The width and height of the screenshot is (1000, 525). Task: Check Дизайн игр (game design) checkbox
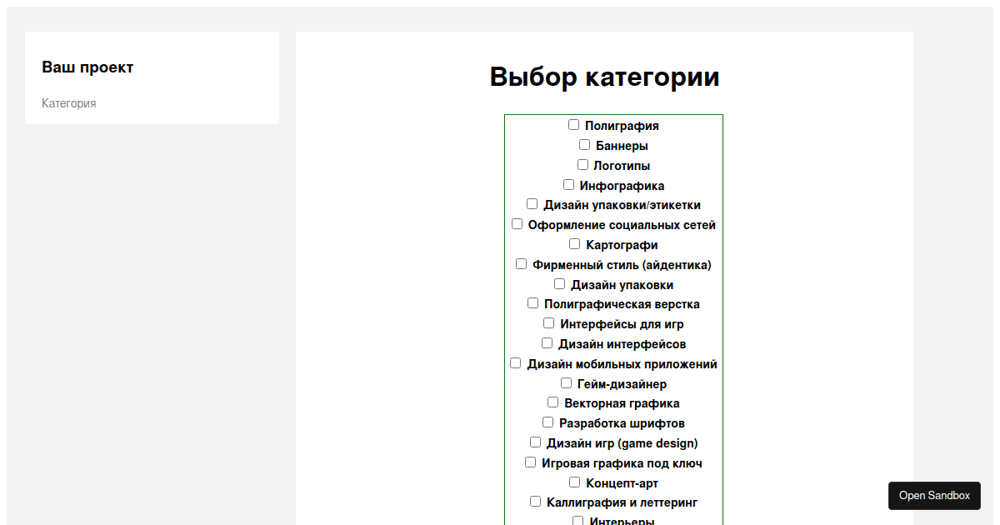pyautogui.click(x=536, y=442)
